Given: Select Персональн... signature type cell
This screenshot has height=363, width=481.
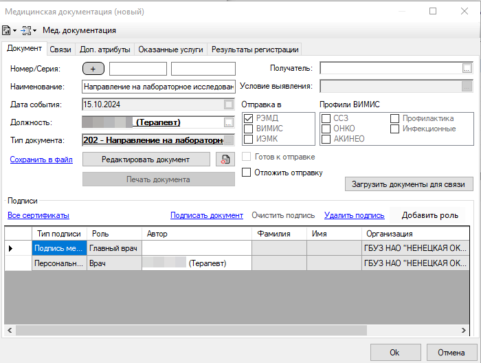Looking at the screenshot, I should [x=59, y=263].
